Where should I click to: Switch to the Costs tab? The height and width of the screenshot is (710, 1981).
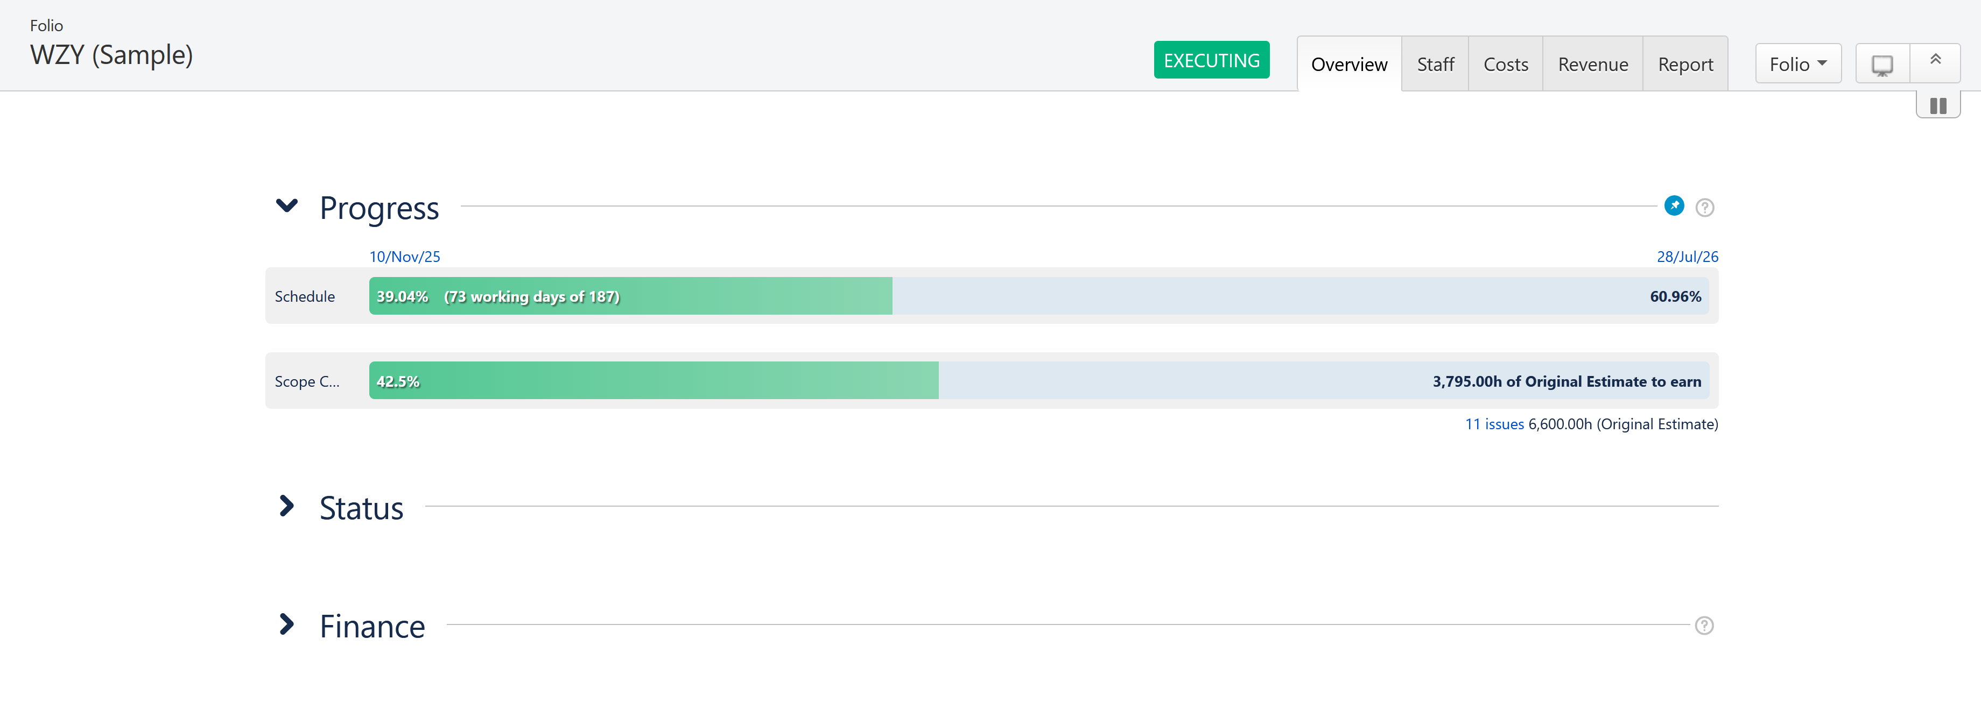(1505, 65)
